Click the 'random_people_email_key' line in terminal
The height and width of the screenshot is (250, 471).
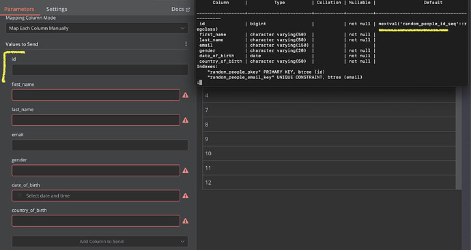285,78
